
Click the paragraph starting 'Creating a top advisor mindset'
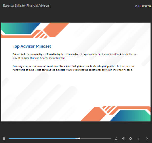click(x=73, y=68)
